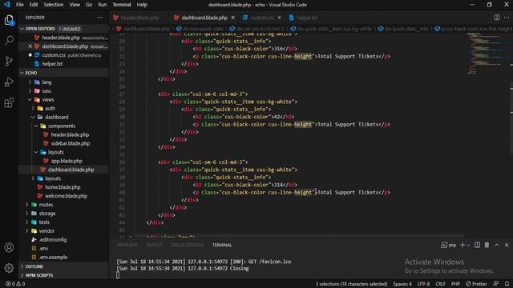513x288 pixels.
Task: Kill the terminal with trash icon
Action: (487, 245)
